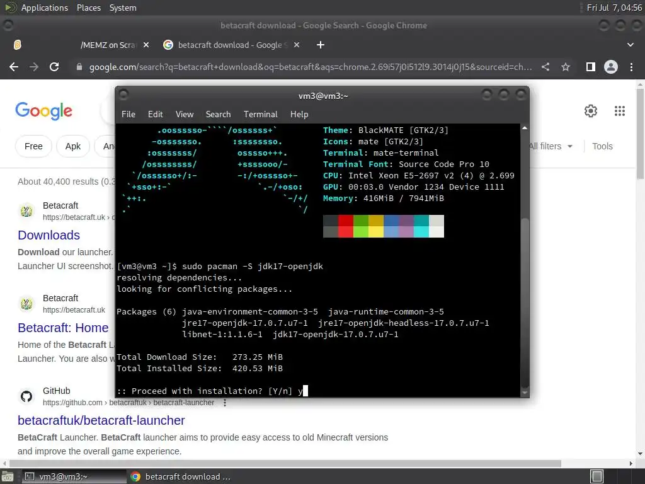Open betacraftuk/betacraft-launcher GitHub result
645x484 pixels.
(x=101, y=420)
